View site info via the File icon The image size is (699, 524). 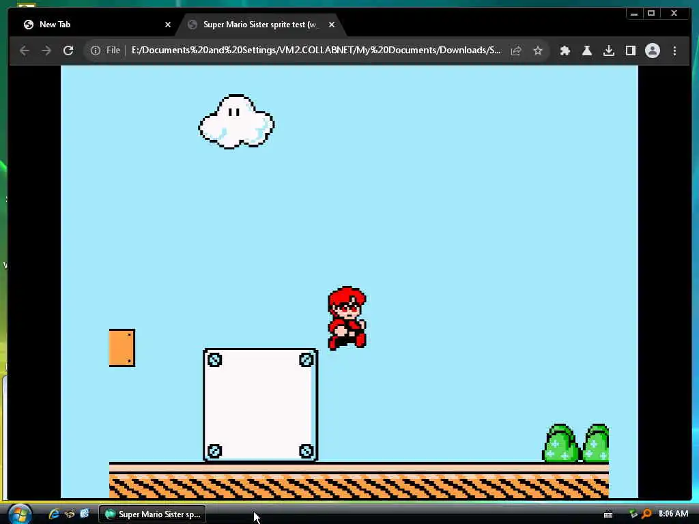point(106,50)
